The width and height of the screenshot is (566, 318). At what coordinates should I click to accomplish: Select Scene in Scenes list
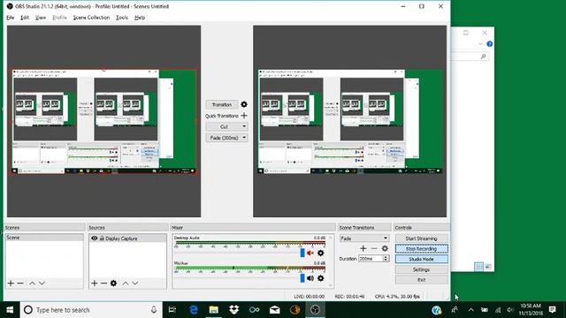click(x=44, y=238)
